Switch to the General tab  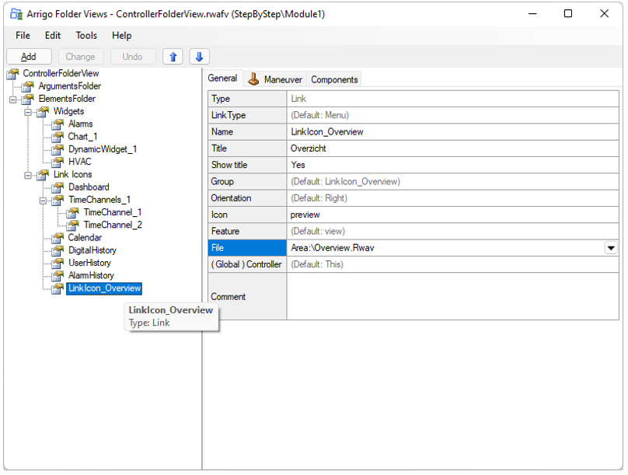click(x=223, y=78)
